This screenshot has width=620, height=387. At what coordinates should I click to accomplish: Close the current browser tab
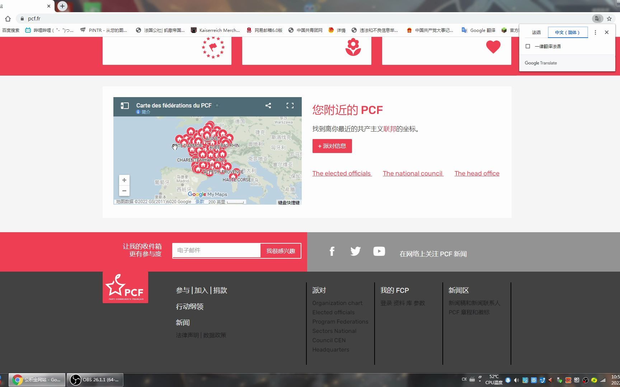49,6
